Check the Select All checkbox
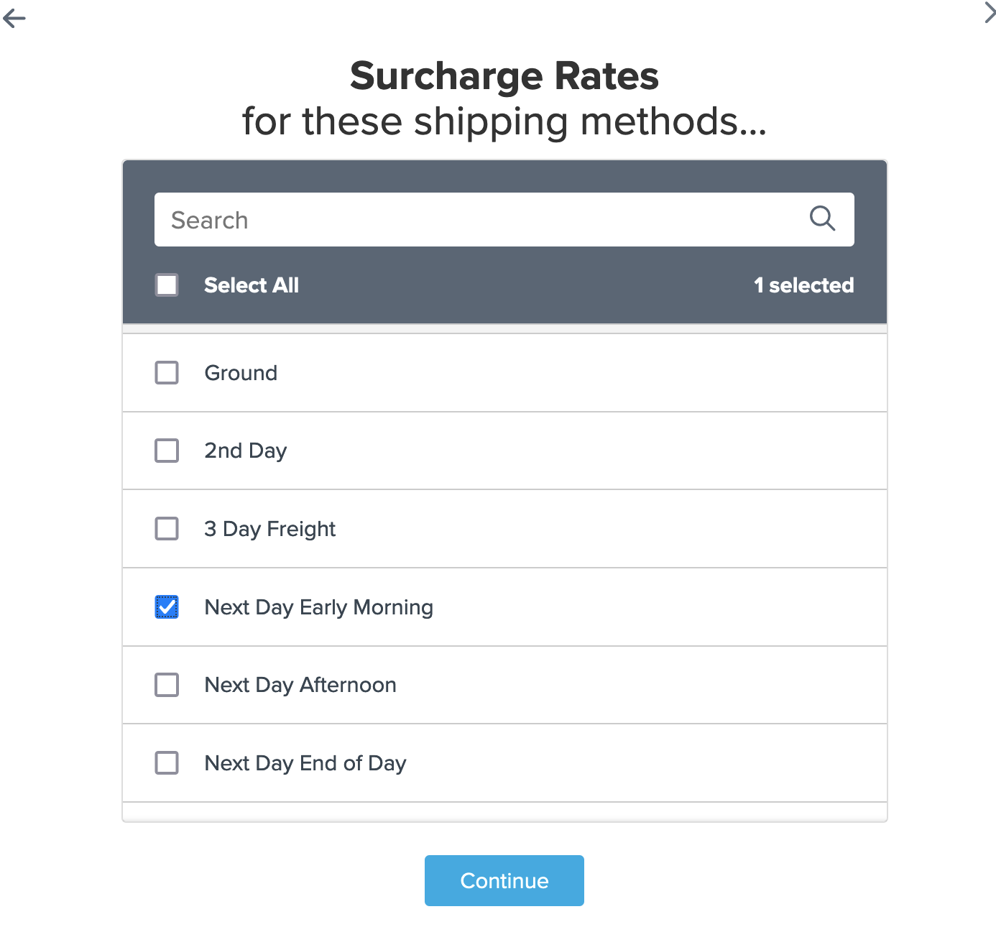The height and width of the screenshot is (927, 996). pos(167,285)
